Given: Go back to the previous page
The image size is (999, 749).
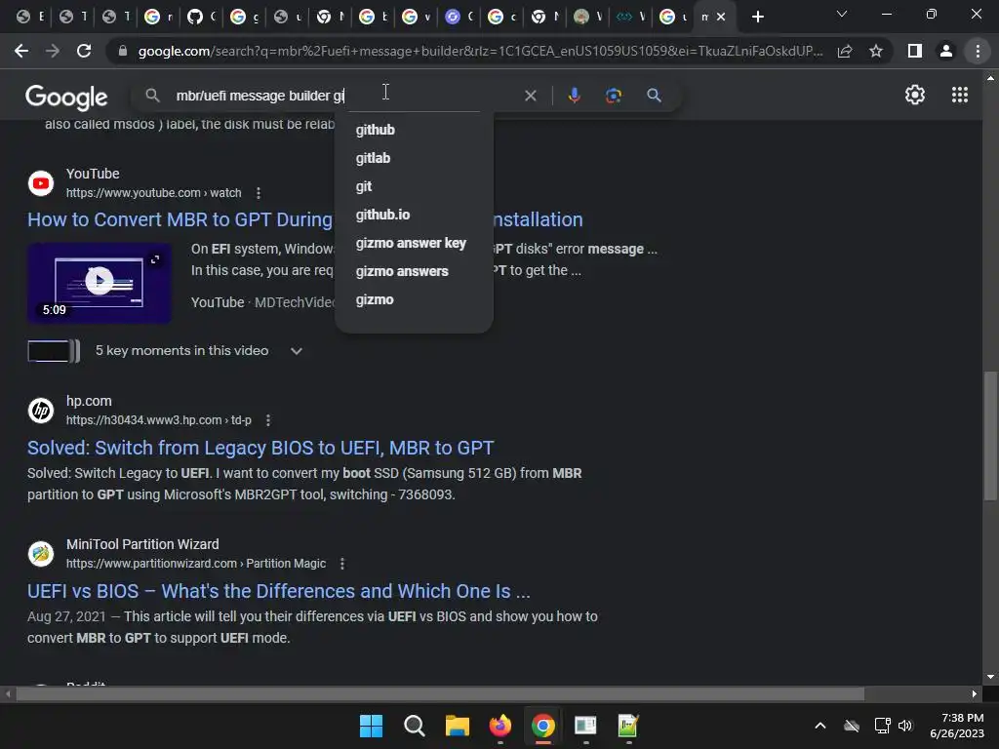Looking at the screenshot, I should 21,51.
